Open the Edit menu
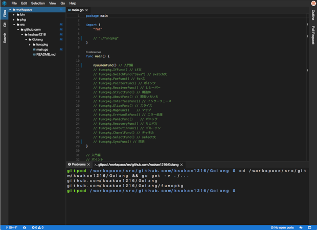317x230 pixels. (x=24, y=3)
